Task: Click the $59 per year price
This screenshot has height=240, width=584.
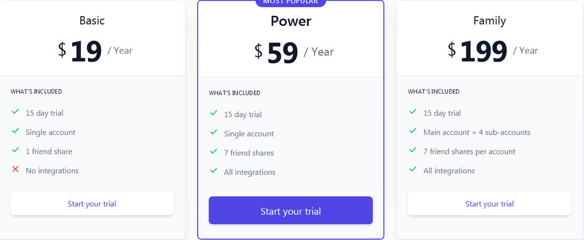Action: click(294, 52)
